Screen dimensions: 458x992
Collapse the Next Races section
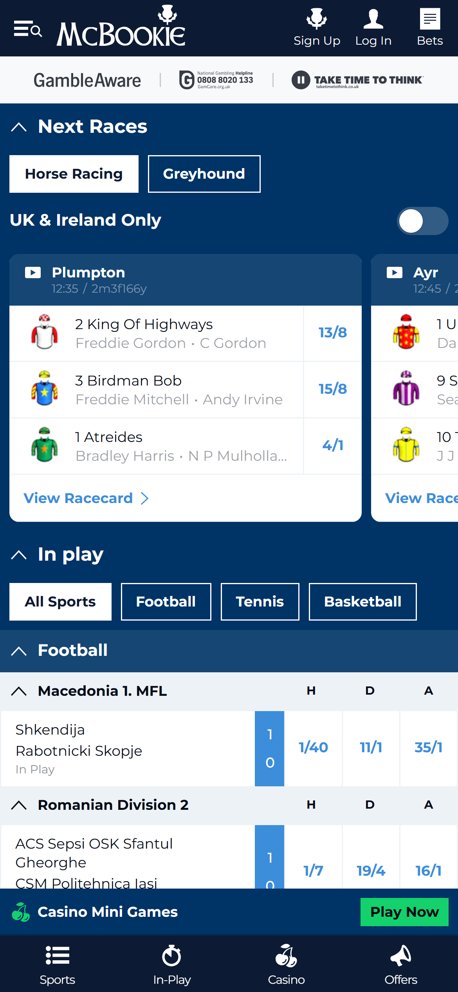pos(19,127)
